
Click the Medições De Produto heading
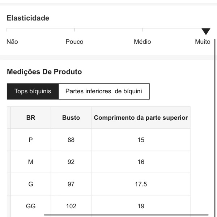pos(44,72)
